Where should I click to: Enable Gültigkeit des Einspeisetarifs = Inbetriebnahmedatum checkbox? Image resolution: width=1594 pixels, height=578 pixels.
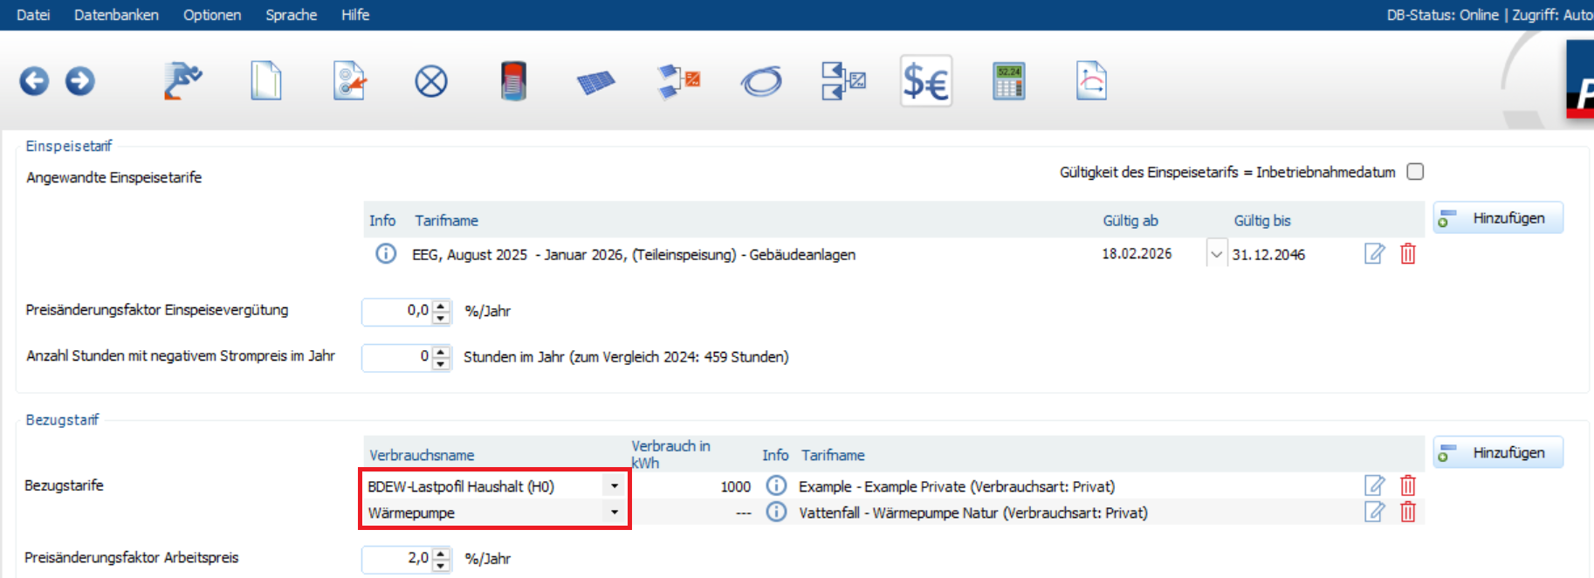1415,172
